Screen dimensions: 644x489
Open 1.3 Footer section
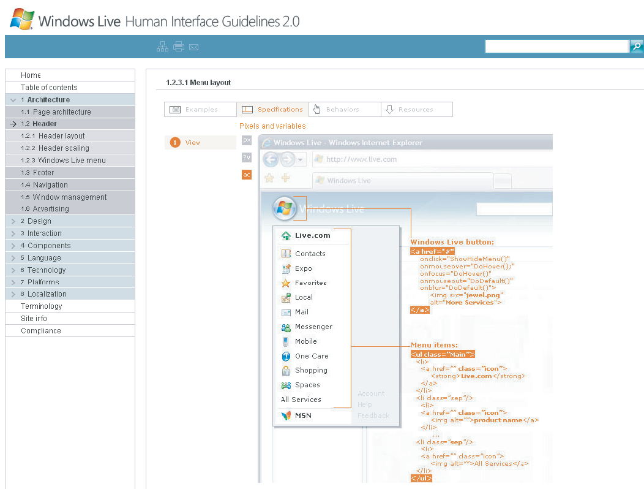point(70,173)
